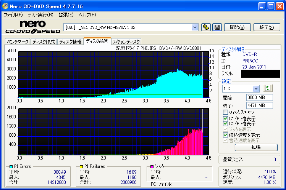Click the speed value 1.00 X

tap(270, 182)
